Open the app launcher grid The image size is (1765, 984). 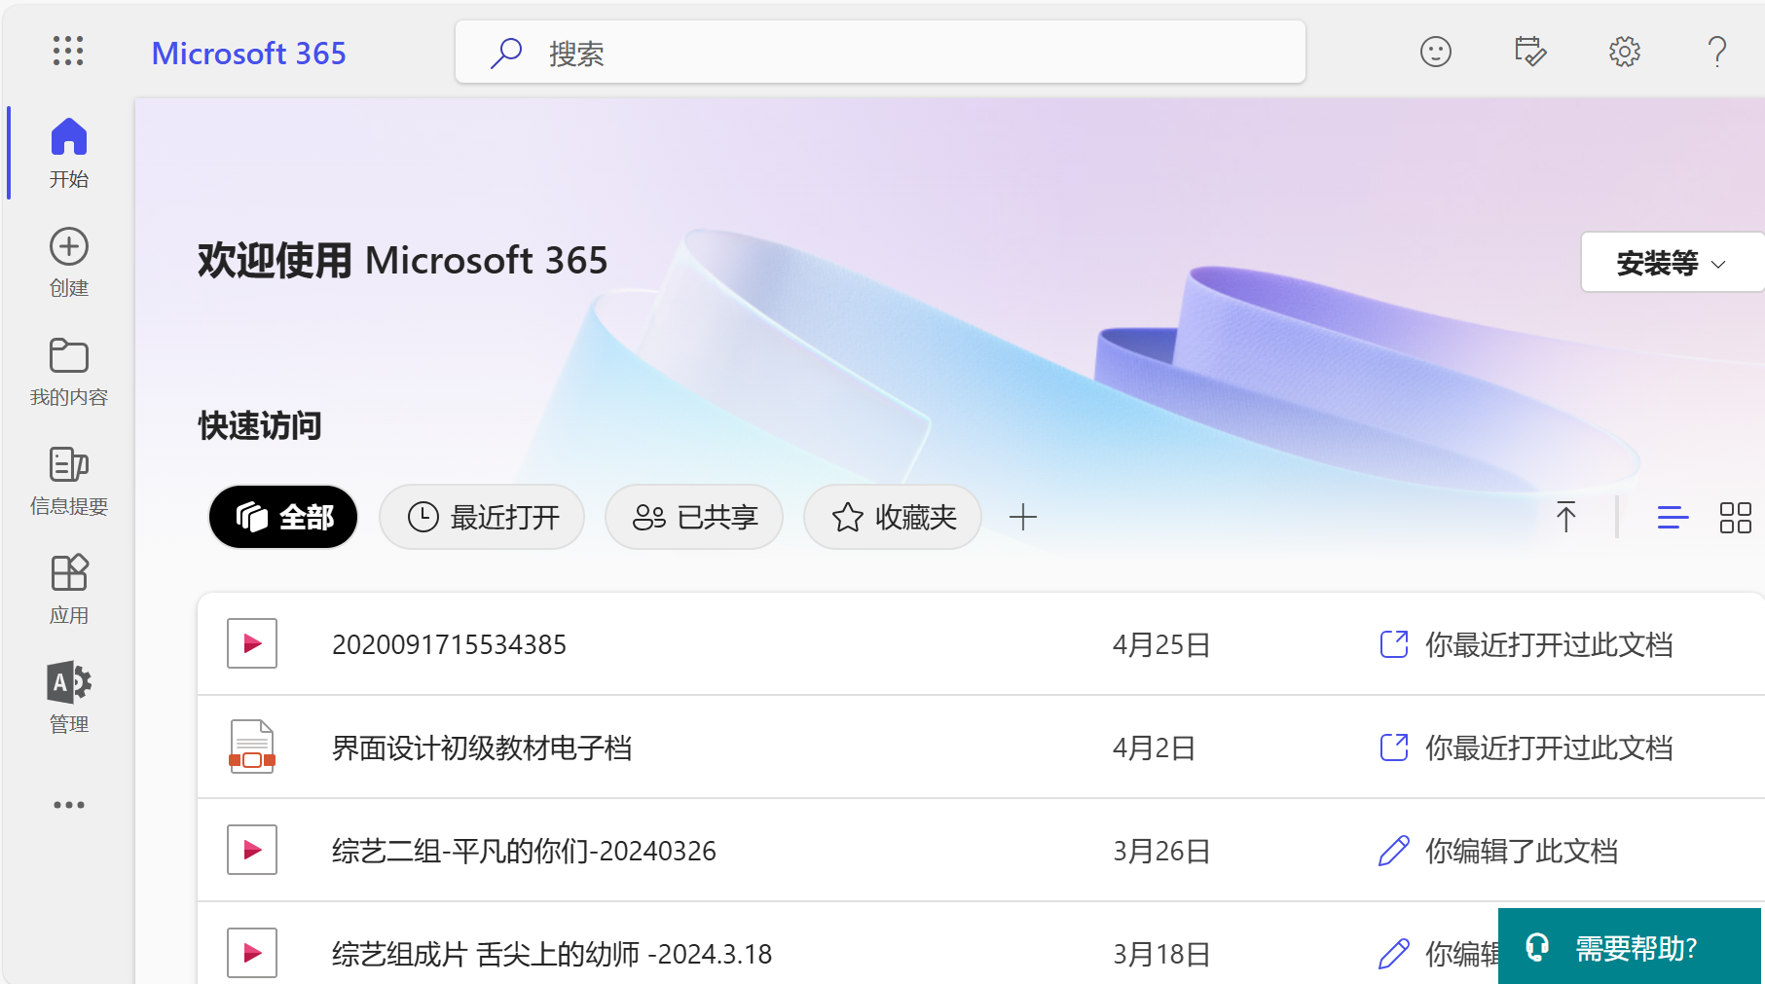click(x=68, y=51)
